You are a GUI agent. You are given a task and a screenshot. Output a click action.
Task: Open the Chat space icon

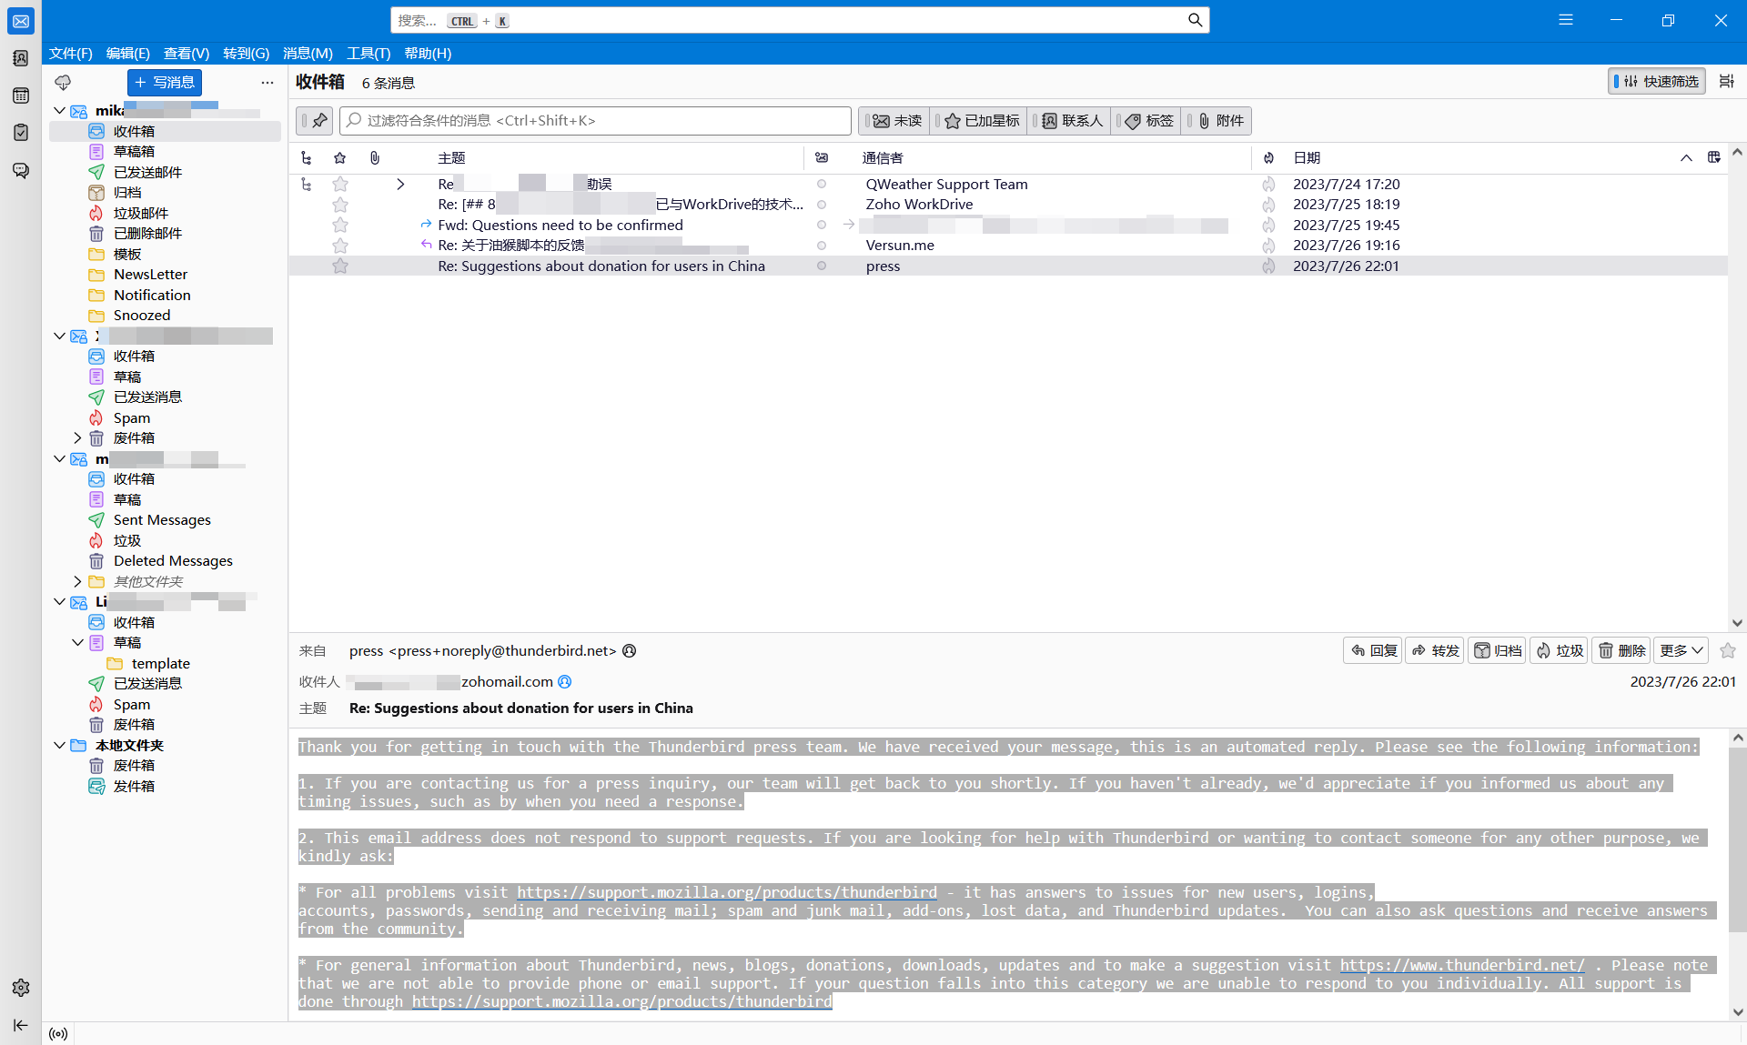(x=20, y=170)
